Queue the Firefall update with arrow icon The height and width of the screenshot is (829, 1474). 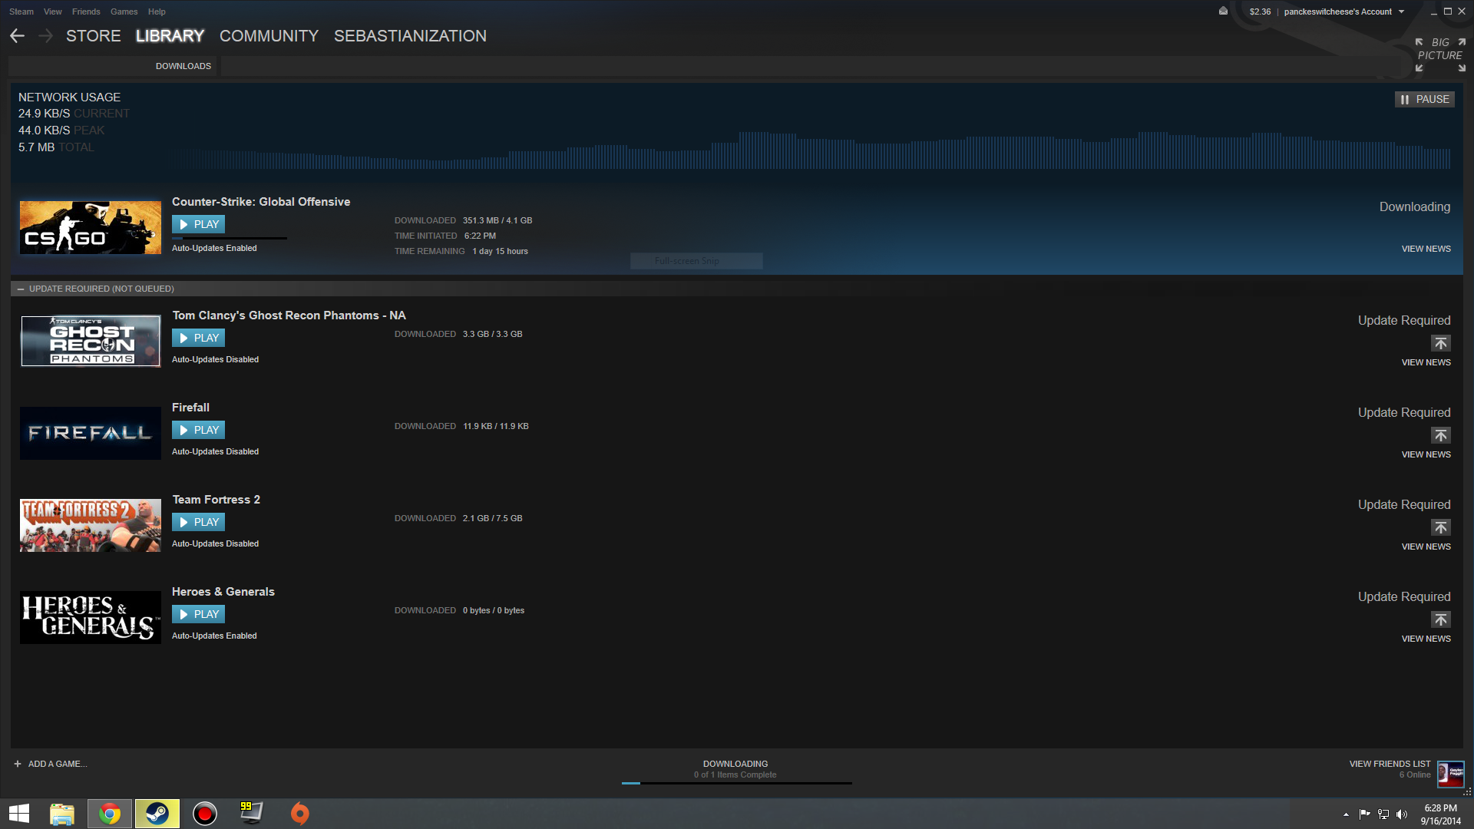(x=1441, y=435)
